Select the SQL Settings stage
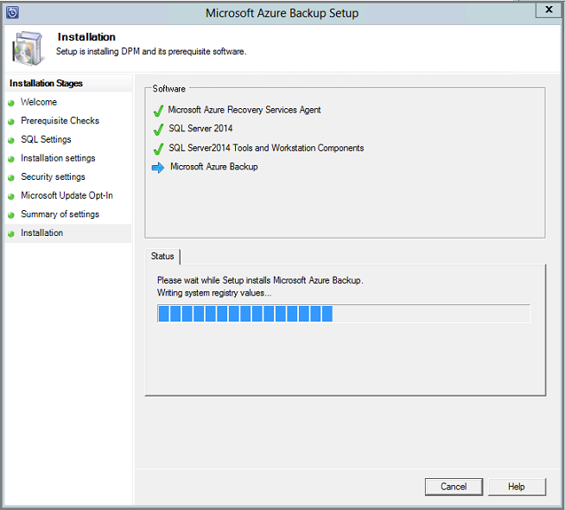The width and height of the screenshot is (565, 510). coord(46,139)
